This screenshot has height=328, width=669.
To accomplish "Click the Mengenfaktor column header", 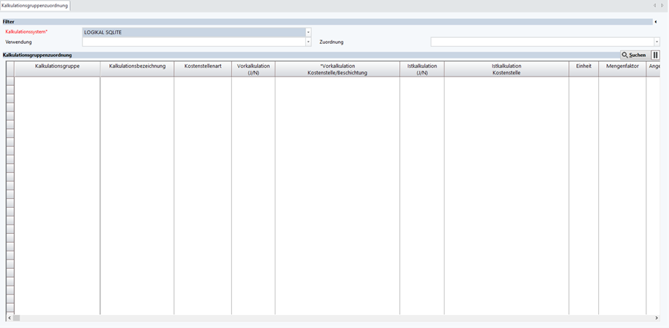I will [x=622, y=69].
